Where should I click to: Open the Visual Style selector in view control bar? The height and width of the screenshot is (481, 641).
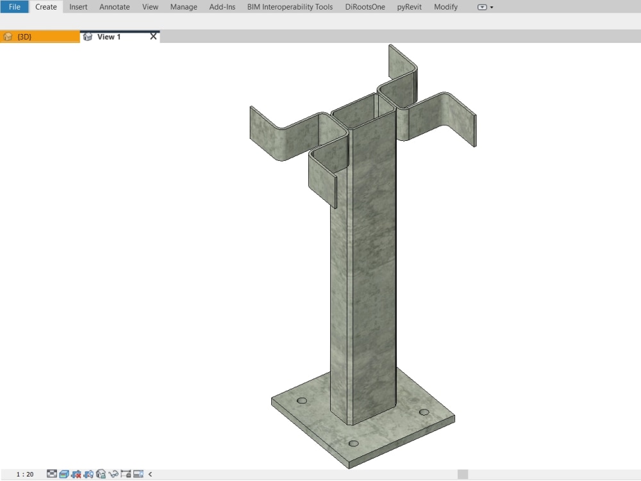tap(64, 475)
